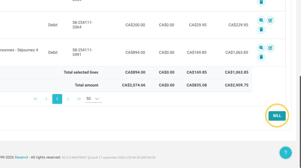This screenshot has width=301, height=168.
Task: Select CA$169.85 in line 58-254111-3491
Action: coord(197,52)
